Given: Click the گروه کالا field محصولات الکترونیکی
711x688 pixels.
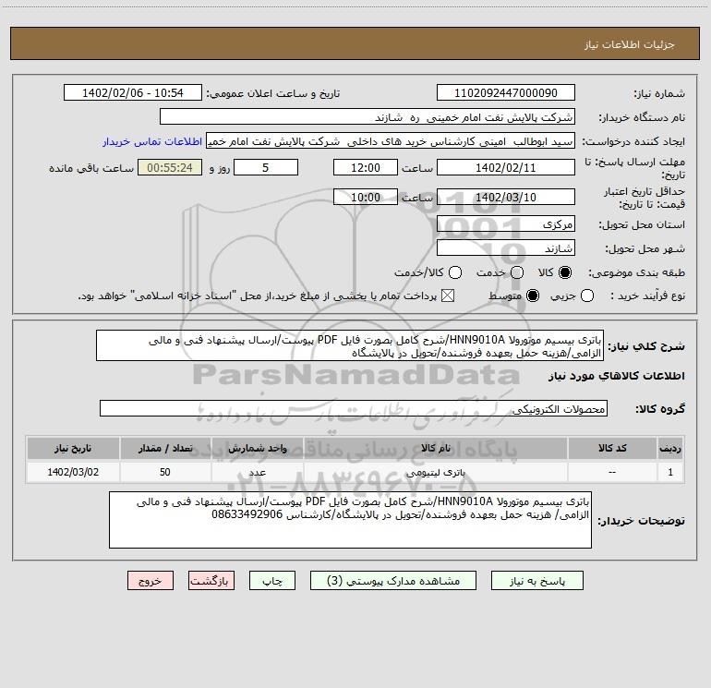Looking at the screenshot, I should tap(354, 408).
